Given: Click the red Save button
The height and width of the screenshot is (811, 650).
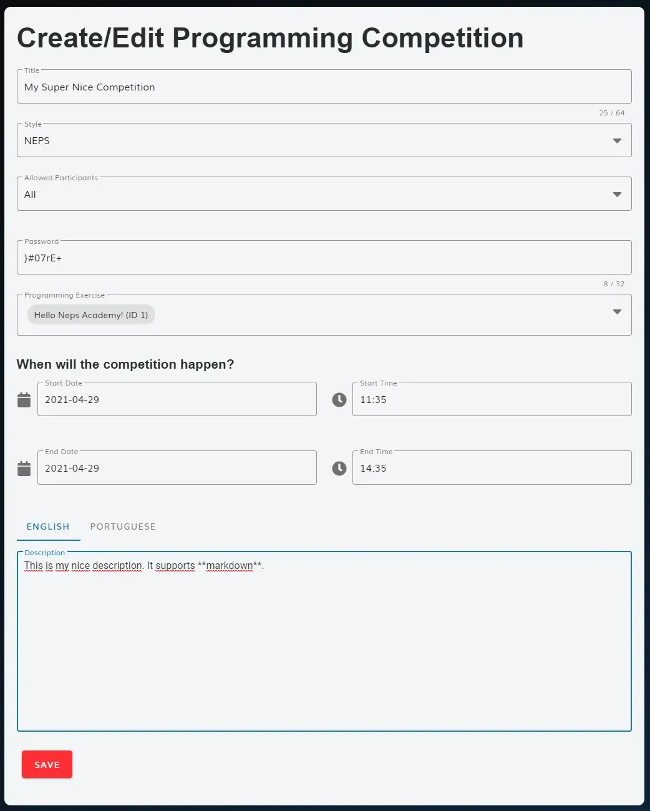Looking at the screenshot, I should [x=47, y=765].
